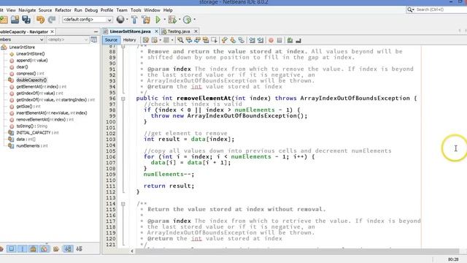
Task: Click the Shift Line Left icon
Action: [252, 40]
